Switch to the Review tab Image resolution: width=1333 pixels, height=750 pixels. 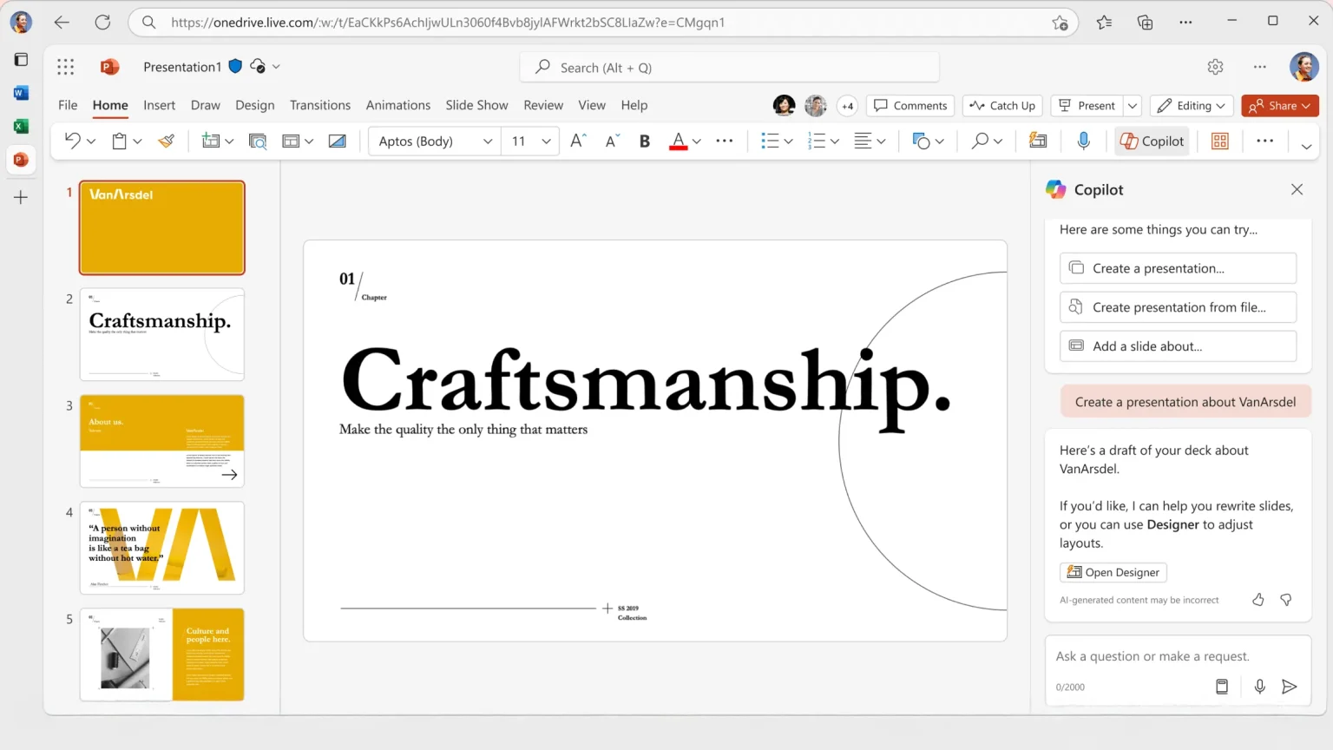[x=543, y=105]
